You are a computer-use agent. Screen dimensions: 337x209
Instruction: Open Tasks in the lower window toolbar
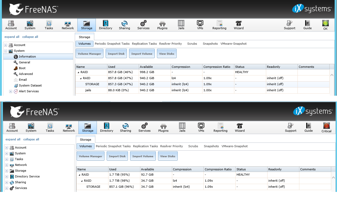click(x=50, y=128)
